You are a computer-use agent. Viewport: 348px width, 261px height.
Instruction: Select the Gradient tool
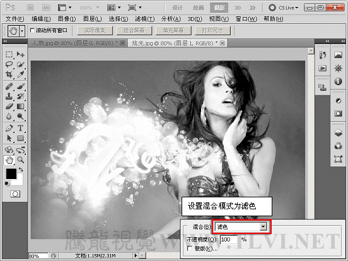click(x=20, y=107)
